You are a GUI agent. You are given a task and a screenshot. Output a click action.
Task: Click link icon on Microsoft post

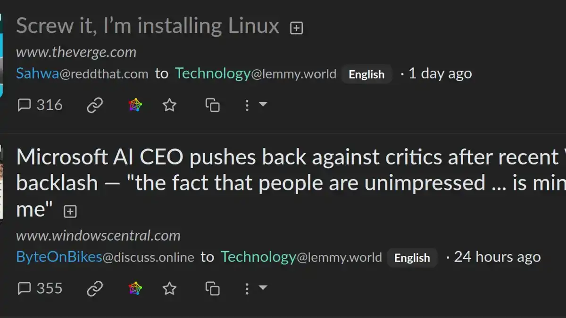tap(95, 288)
